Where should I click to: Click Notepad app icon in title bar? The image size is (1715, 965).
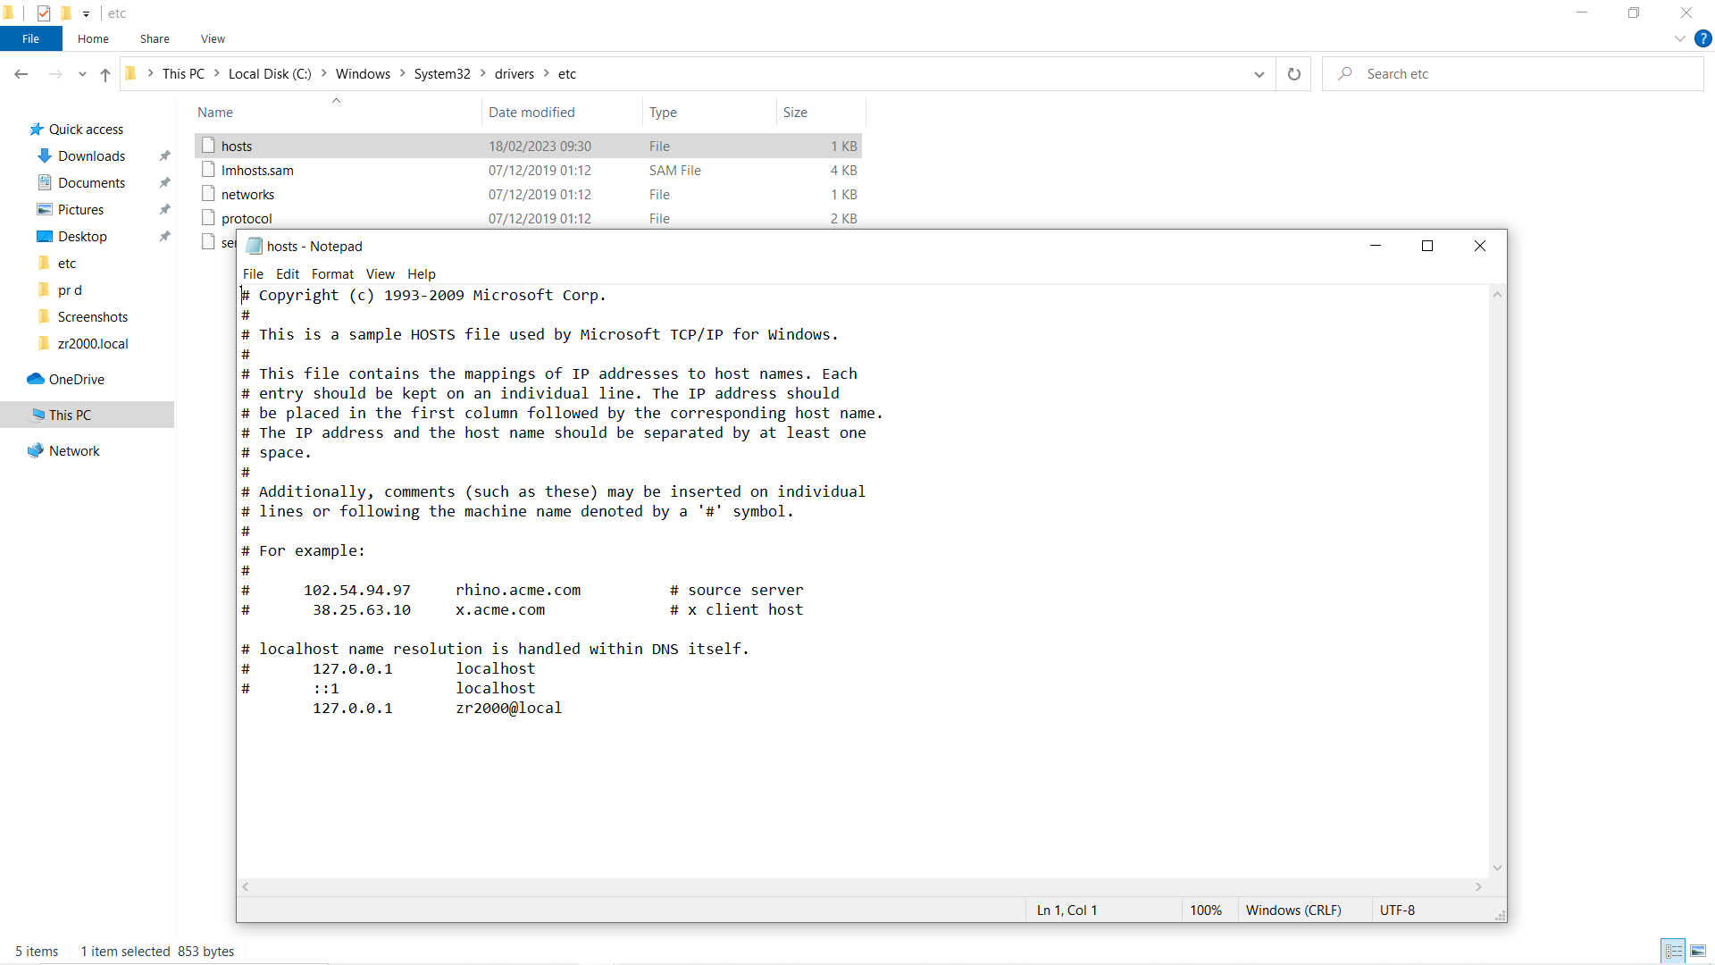point(254,247)
